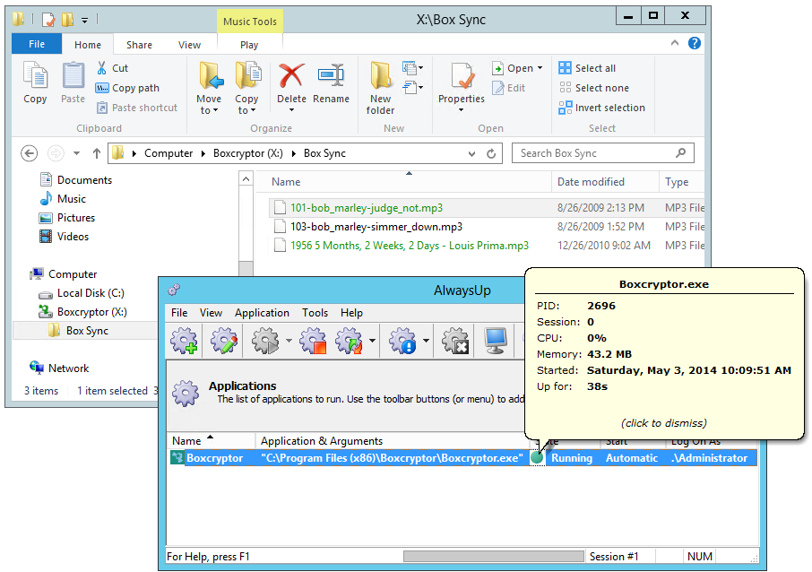Click the Add Application gear-plus icon in AlwaysUp
Viewport: 812px width, 572px height.
185,341
